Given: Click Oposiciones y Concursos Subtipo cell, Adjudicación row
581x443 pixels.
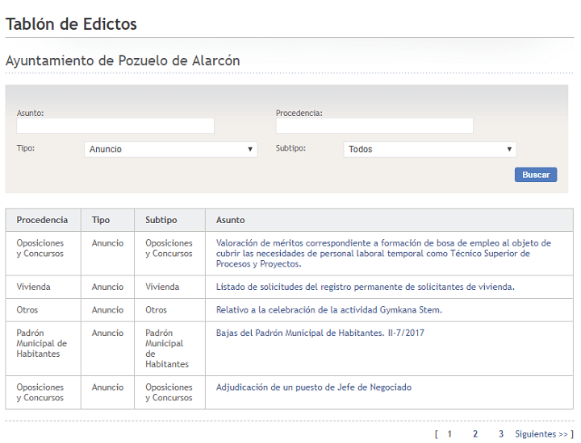Looking at the screenshot, I should pos(169,392).
